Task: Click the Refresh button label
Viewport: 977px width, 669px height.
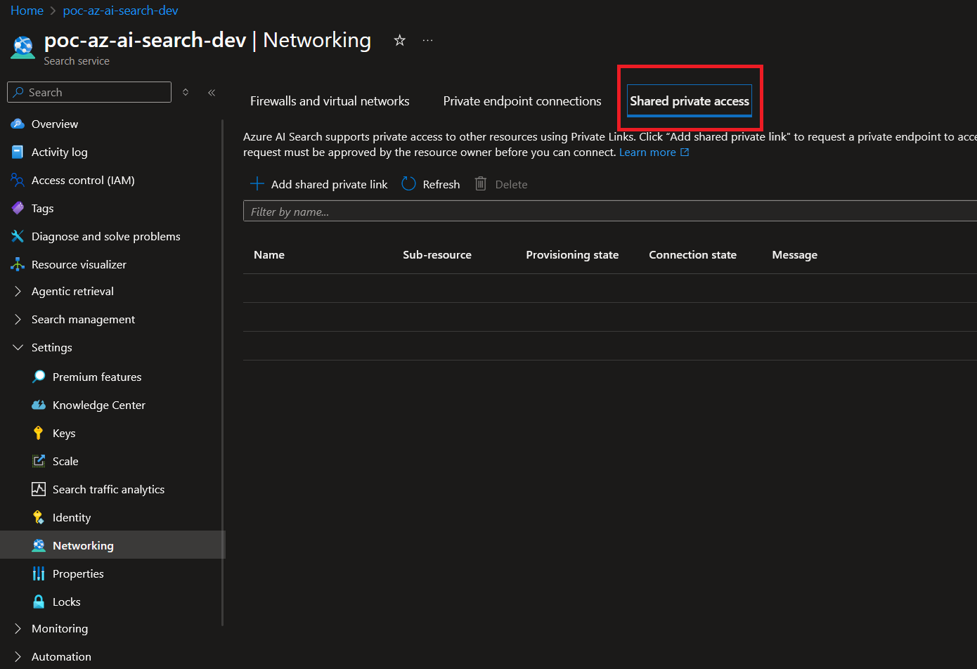Action: [x=441, y=184]
